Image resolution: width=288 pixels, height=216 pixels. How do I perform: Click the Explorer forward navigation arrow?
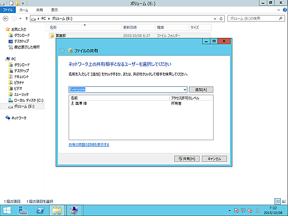14,19
